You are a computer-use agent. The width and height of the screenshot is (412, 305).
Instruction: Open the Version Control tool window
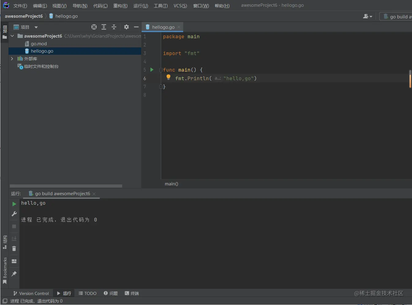[31, 293]
